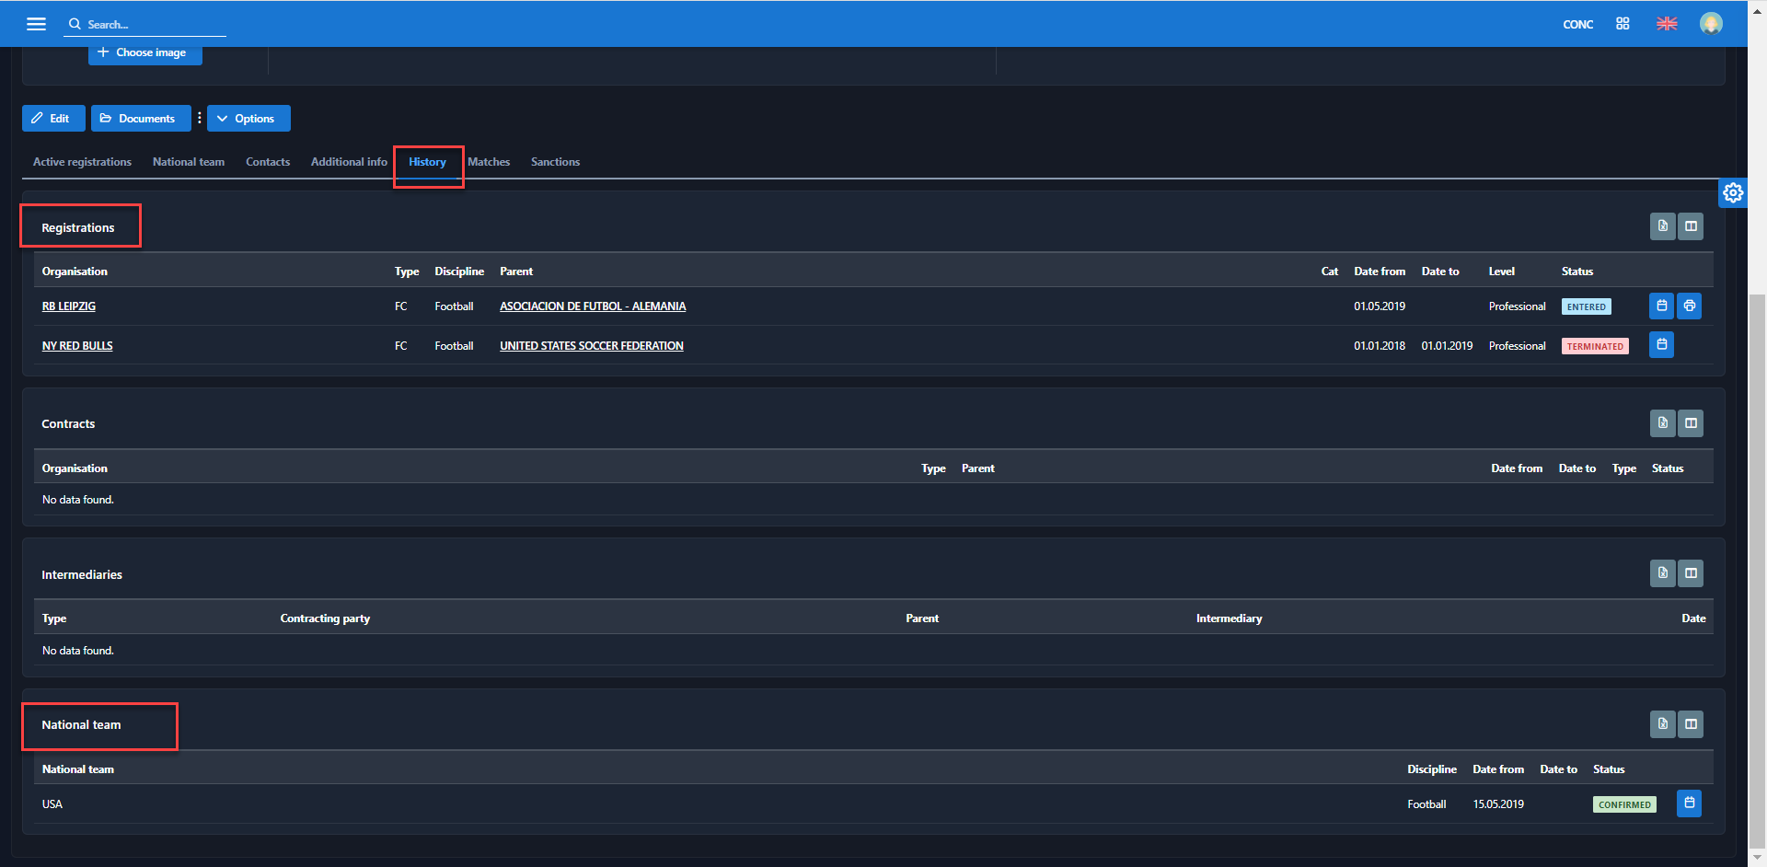The height and width of the screenshot is (867, 1767).
Task: Click the Documents button
Action: point(140,119)
